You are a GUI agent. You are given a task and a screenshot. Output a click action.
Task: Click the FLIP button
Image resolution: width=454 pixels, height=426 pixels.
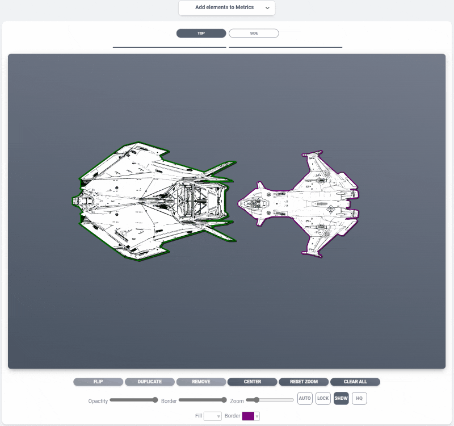pyautogui.click(x=98, y=382)
